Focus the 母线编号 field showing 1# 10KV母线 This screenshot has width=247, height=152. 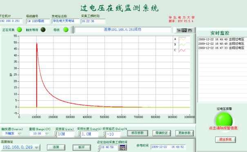(x=38, y=21)
